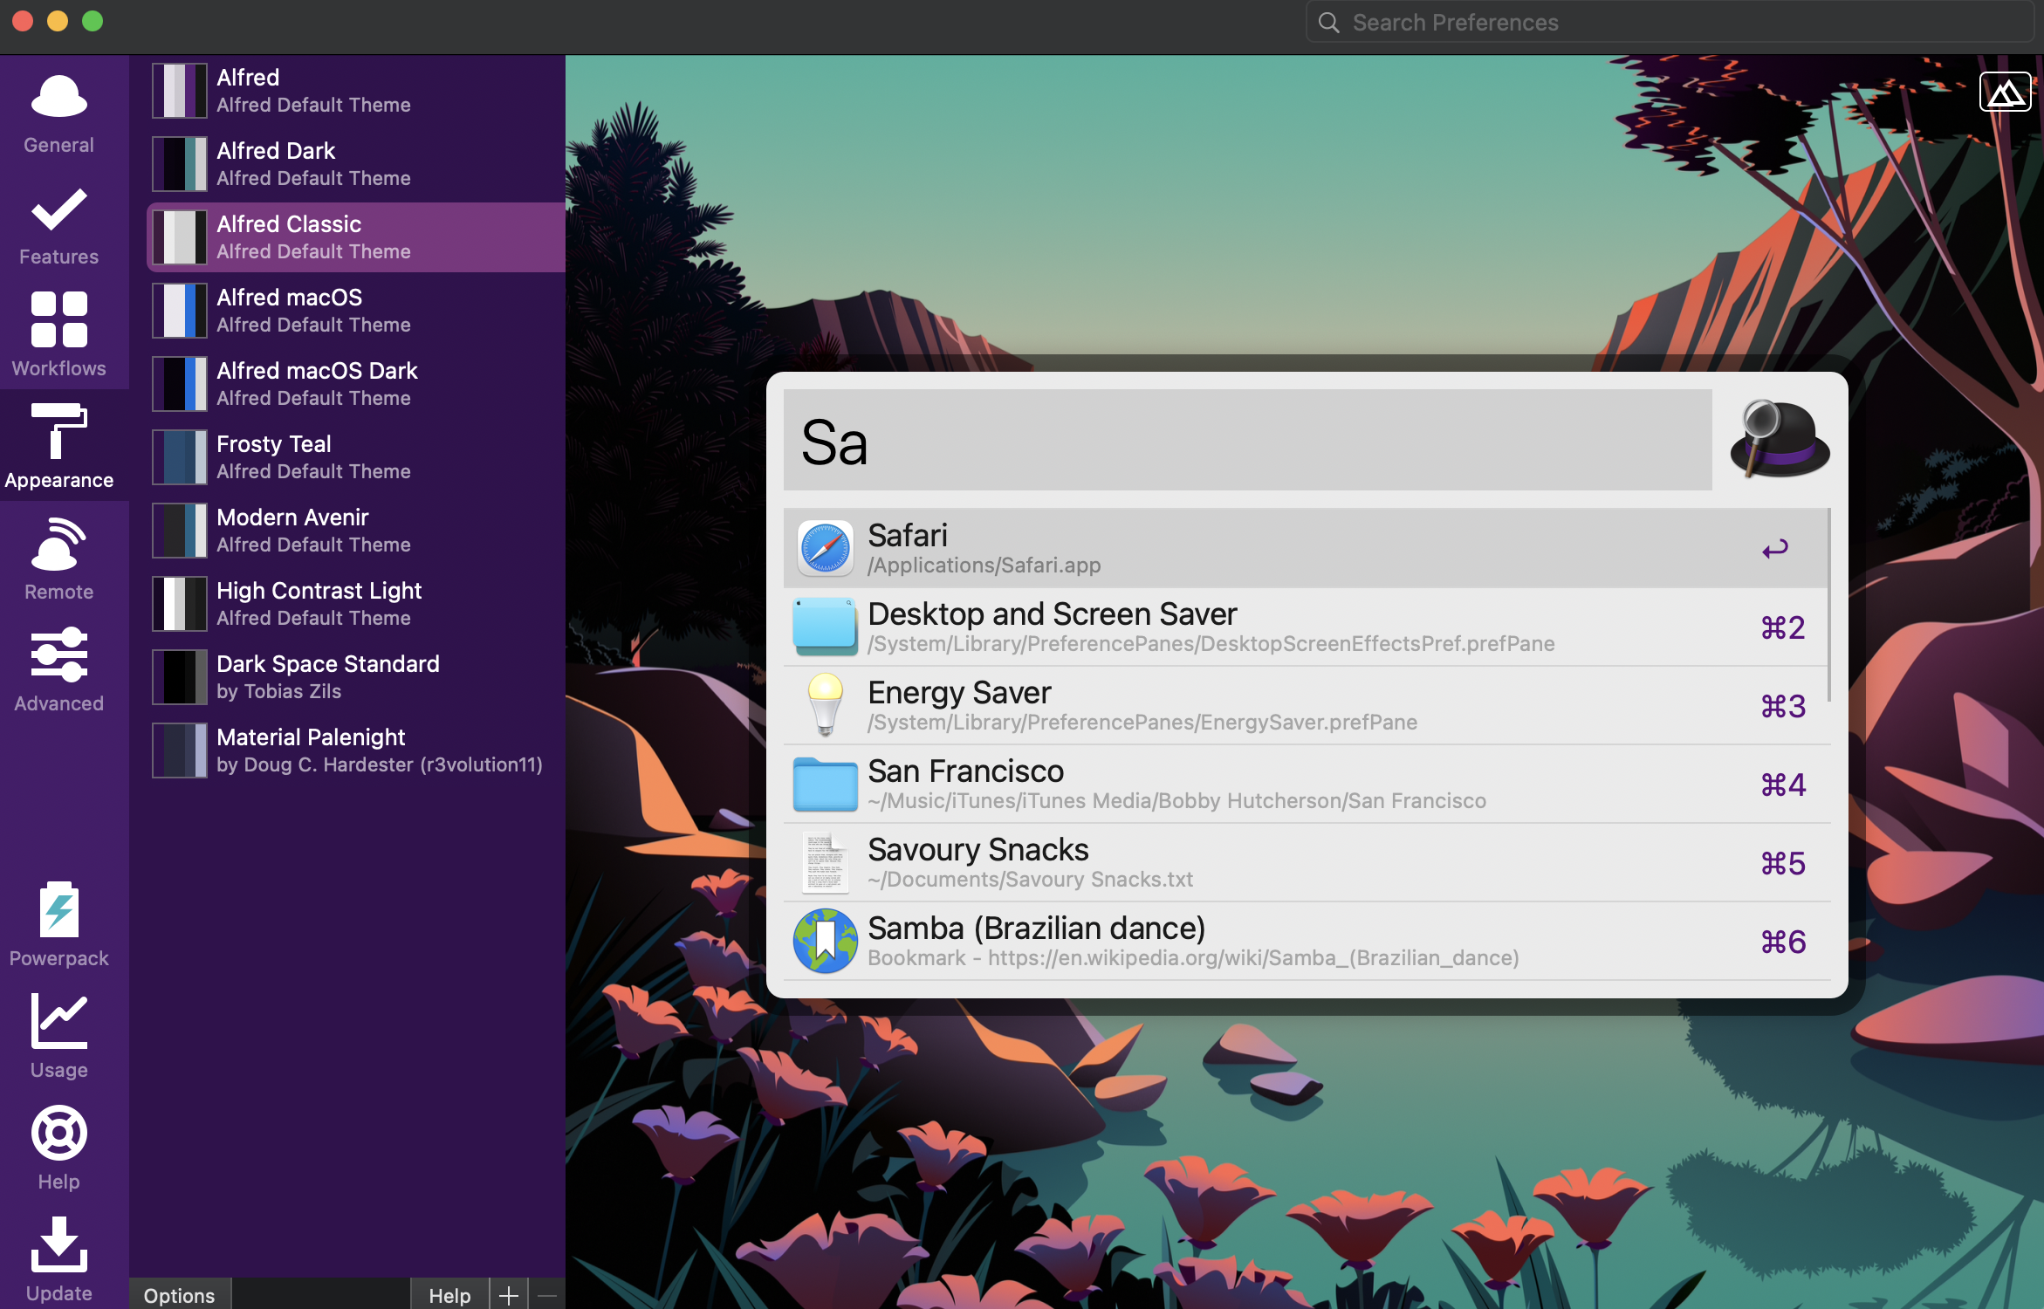Click the Savoury Snacks document icon
Viewport: 2044px width, 1309px height.
tap(825, 862)
